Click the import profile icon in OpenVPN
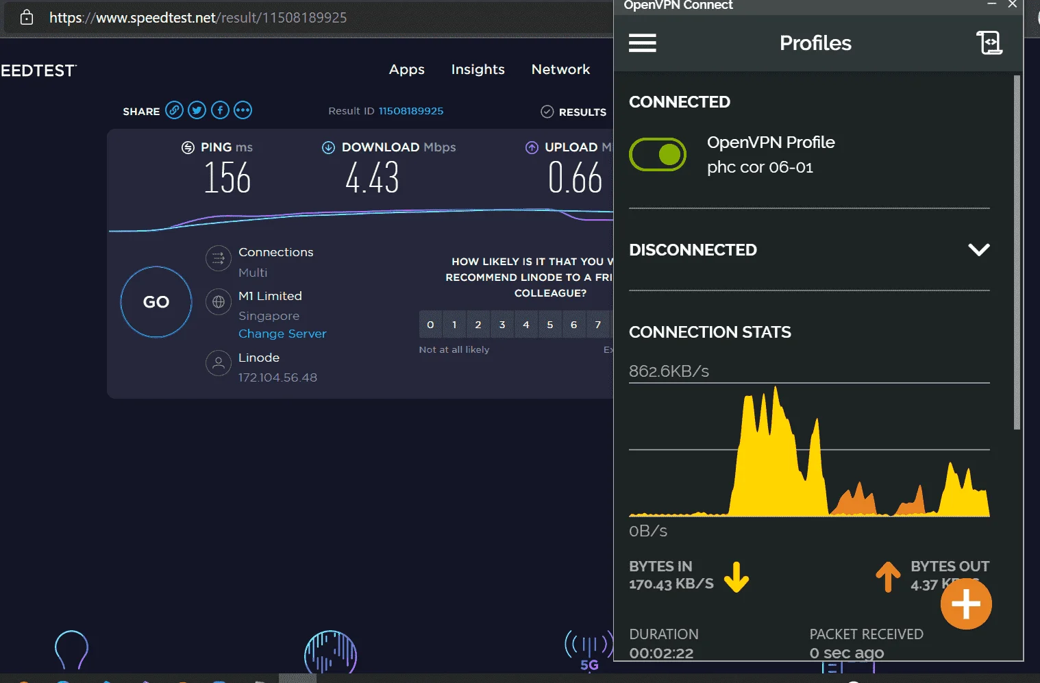Image resolution: width=1040 pixels, height=683 pixels. tap(989, 43)
